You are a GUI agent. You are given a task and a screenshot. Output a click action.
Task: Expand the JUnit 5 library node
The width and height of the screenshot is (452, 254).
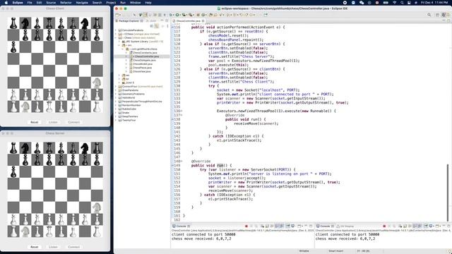119,83
